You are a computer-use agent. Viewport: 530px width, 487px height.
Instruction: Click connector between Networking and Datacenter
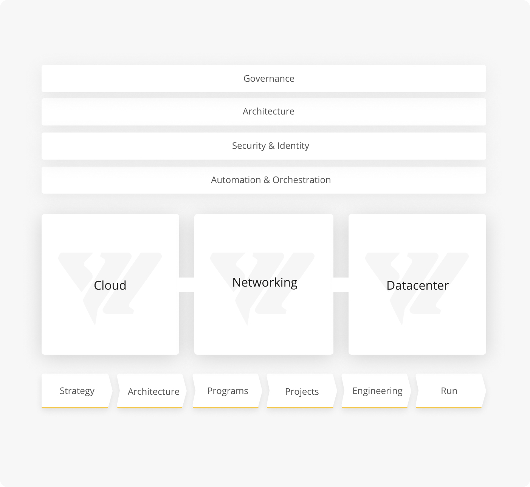[x=341, y=285]
